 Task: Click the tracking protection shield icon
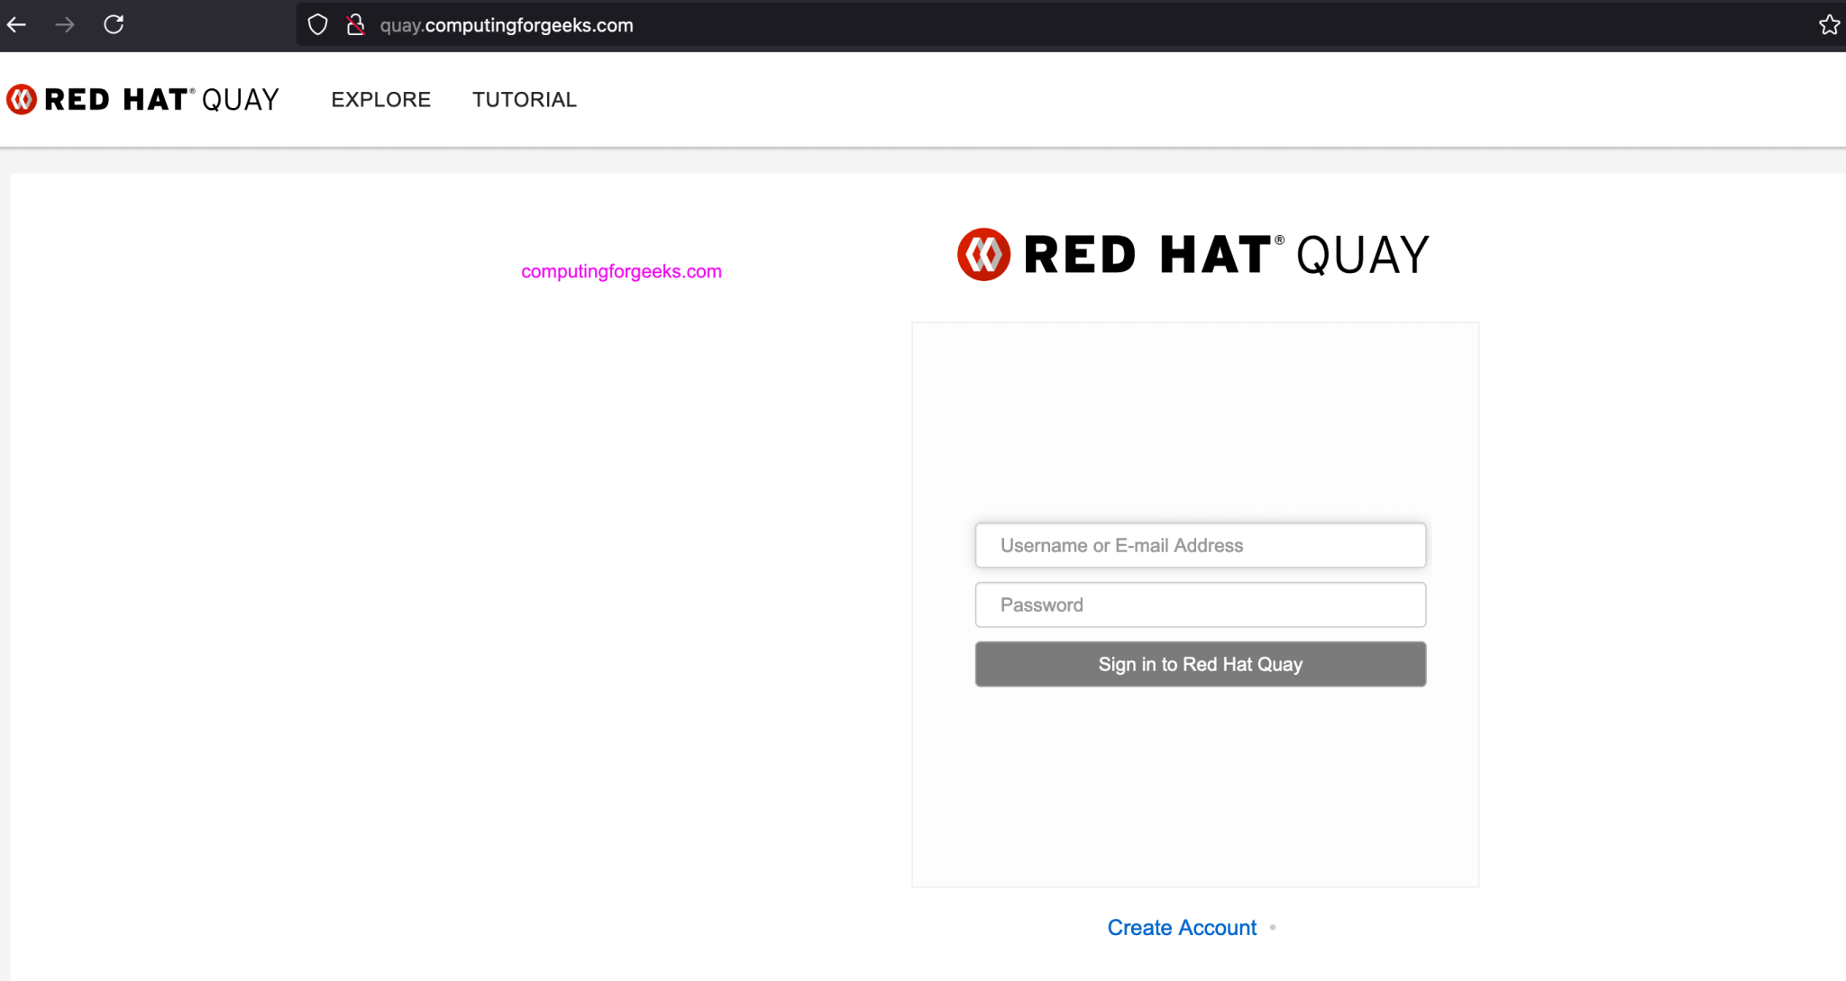pyautogui.click(x=317, y=23)
